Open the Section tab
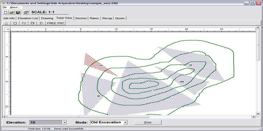 pyautogui.click(x=81, y=18)
